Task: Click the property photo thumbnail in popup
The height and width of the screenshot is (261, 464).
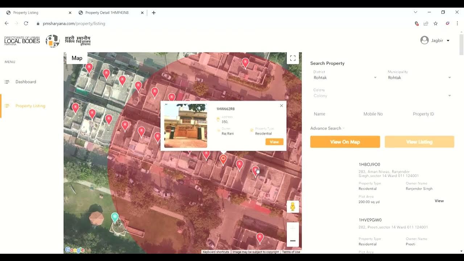Action: pyautogui.click(x=186, y=126)
